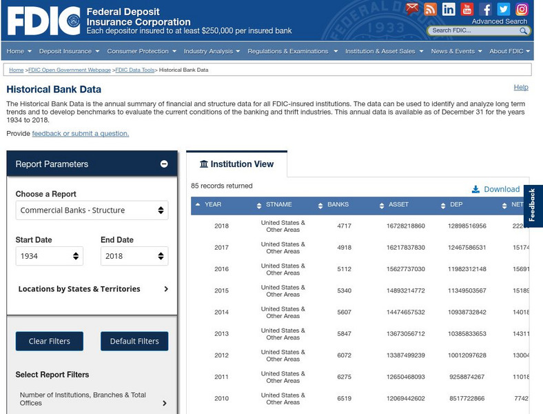This screenshot has height=414, width=543.
Task: Click the Clear Filters button
Action: pyautogui.click(x=49, y=342)
